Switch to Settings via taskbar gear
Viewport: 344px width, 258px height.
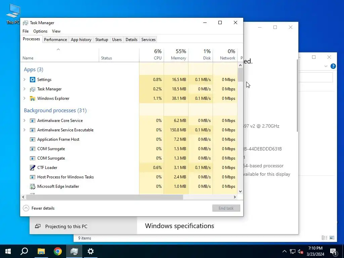[x=91, y=251]
